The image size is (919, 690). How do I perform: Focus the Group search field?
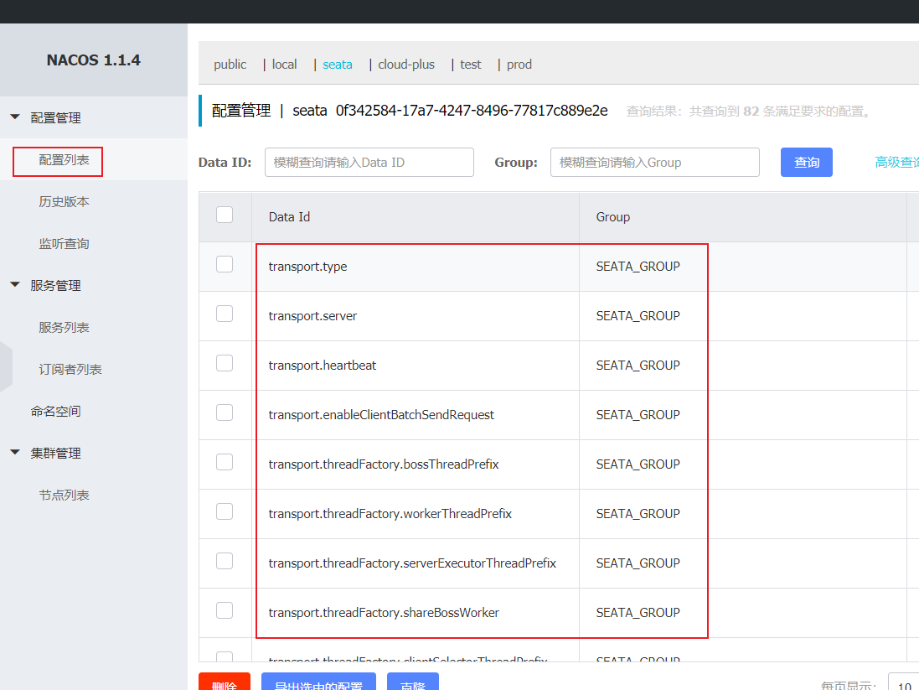pos(654,163)
